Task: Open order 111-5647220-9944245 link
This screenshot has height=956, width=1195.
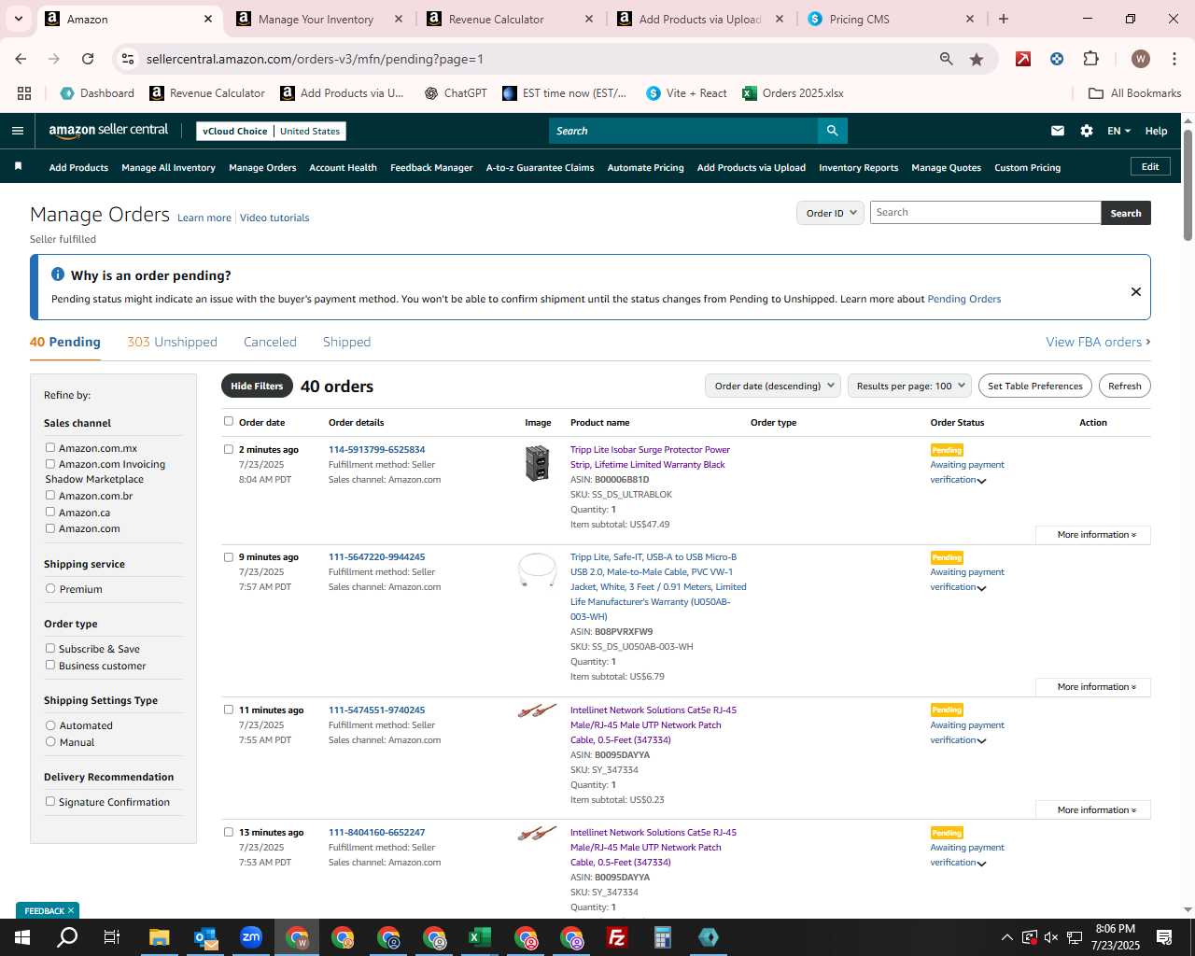Action: point(376,556)
